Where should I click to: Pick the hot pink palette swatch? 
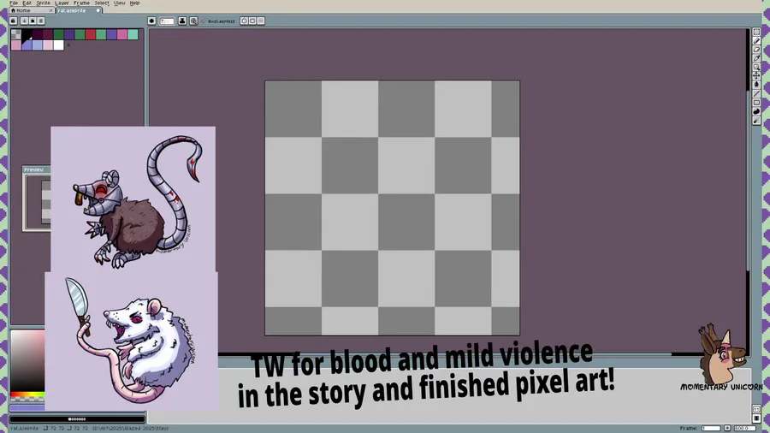tap(122, 34)
